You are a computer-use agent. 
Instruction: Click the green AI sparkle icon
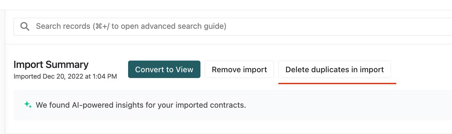(28, 105)
